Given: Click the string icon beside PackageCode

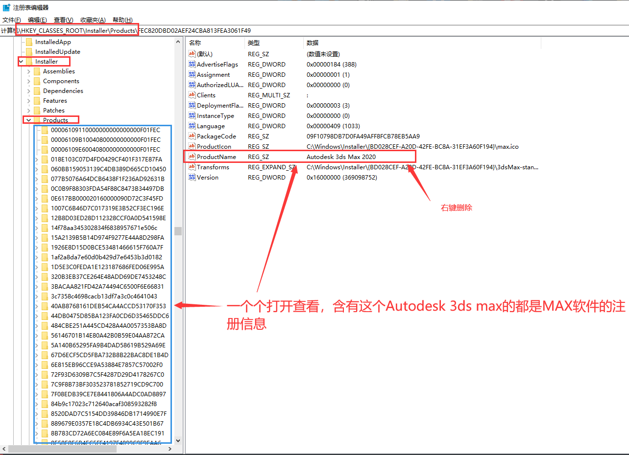Looking at the screenshot, I should 192,136.
